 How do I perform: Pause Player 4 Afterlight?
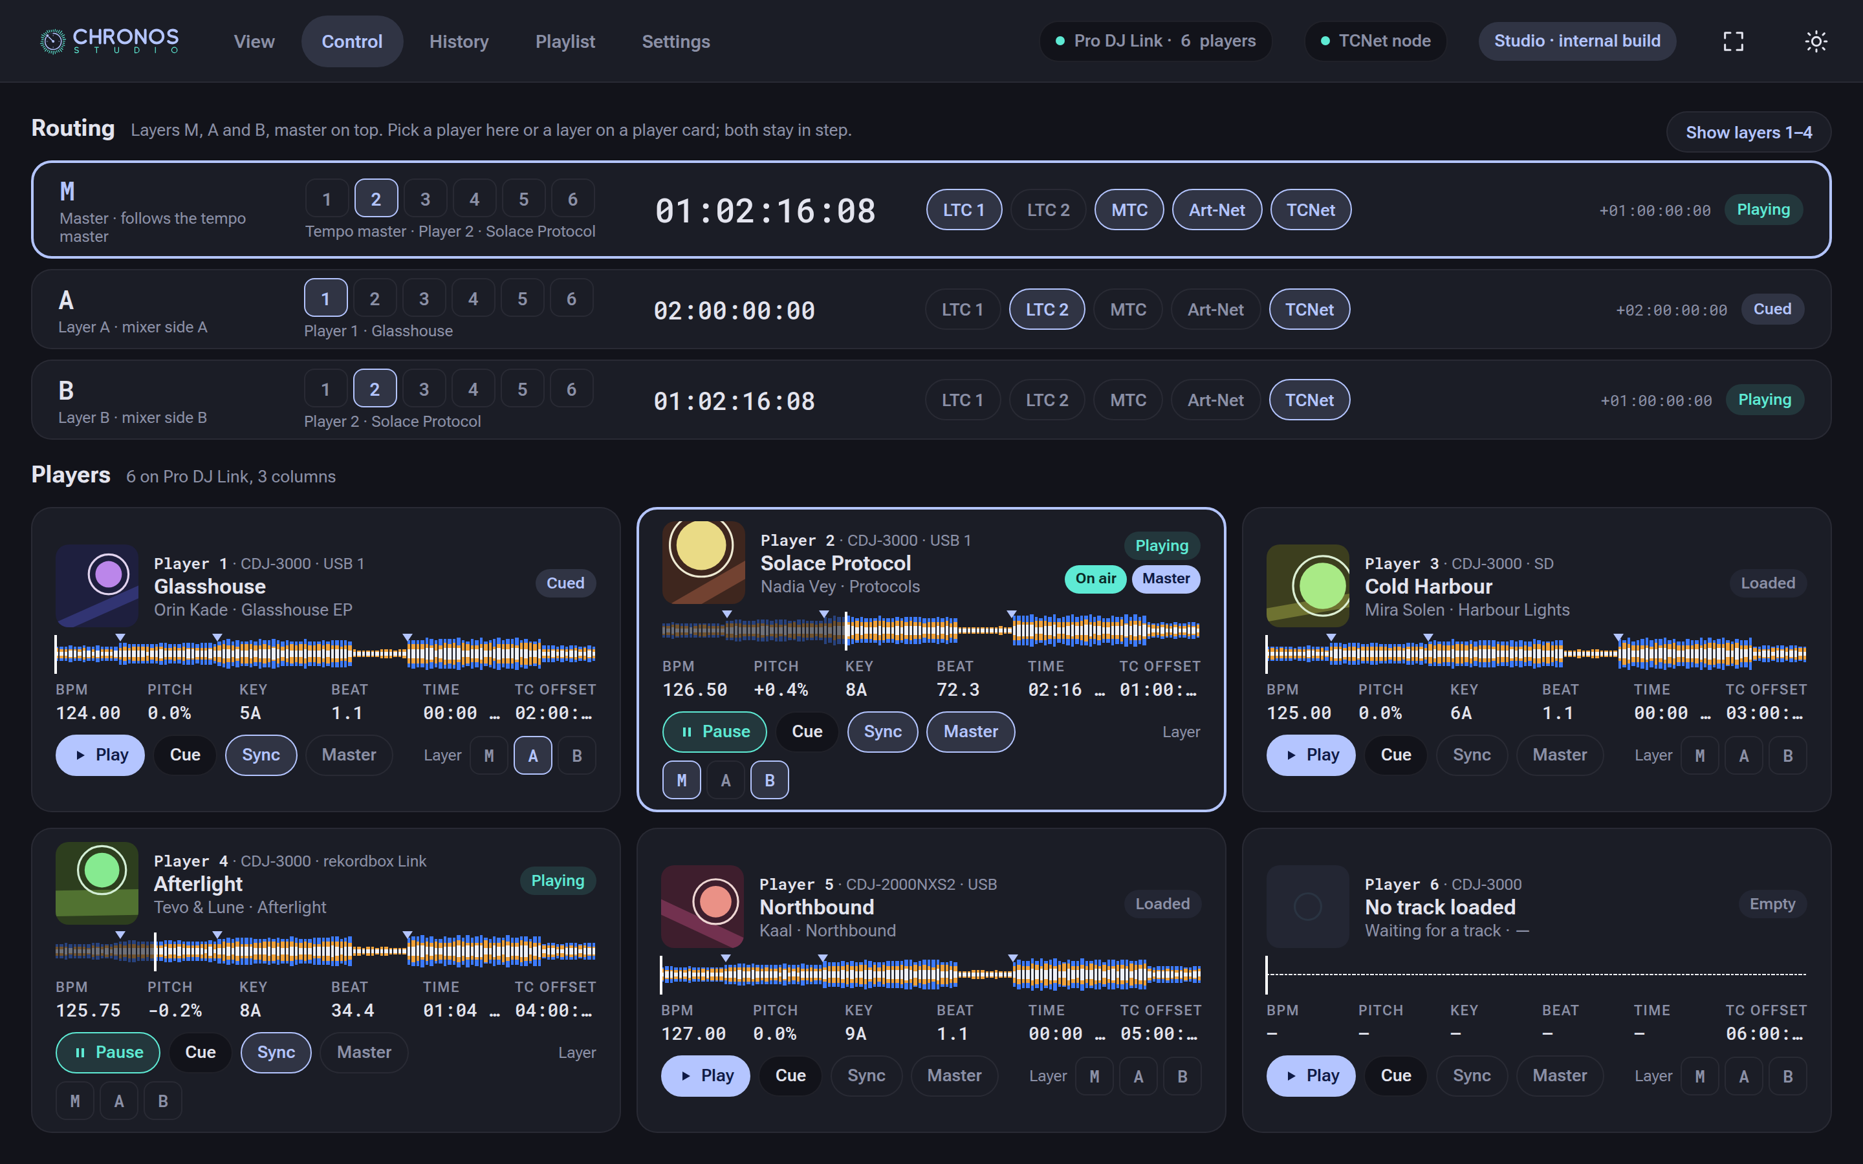pyautogui.click(x=108, y=1052)
